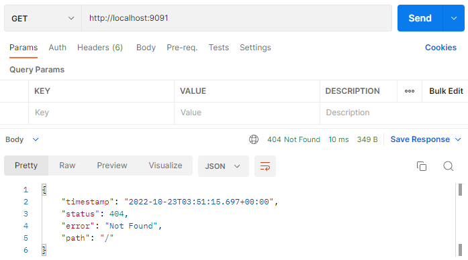Click the "status" key on line 3
Image resolution: width=468 pixels, height=260 pixels.
80,214
